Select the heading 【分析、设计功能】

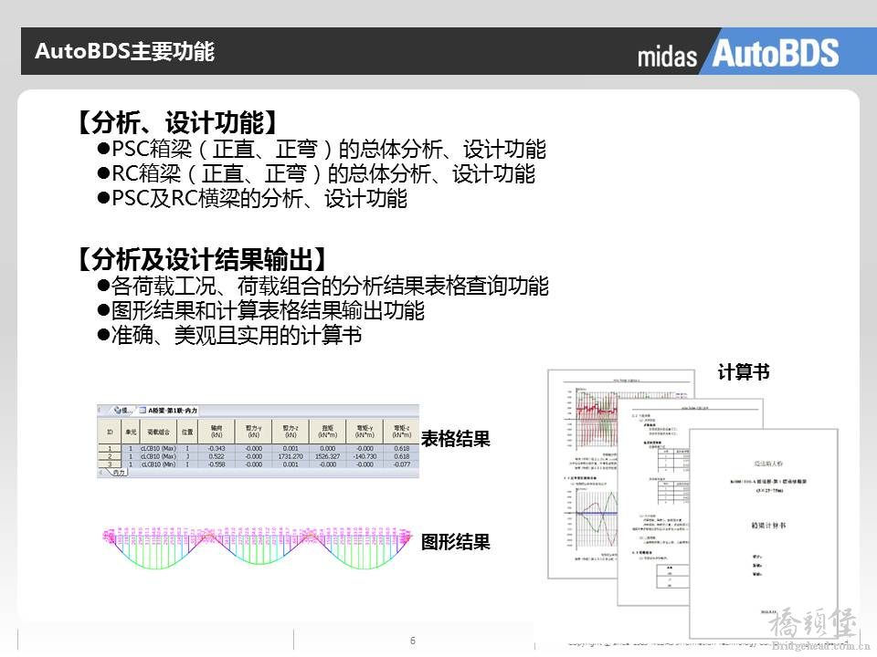tap(177, 122)
